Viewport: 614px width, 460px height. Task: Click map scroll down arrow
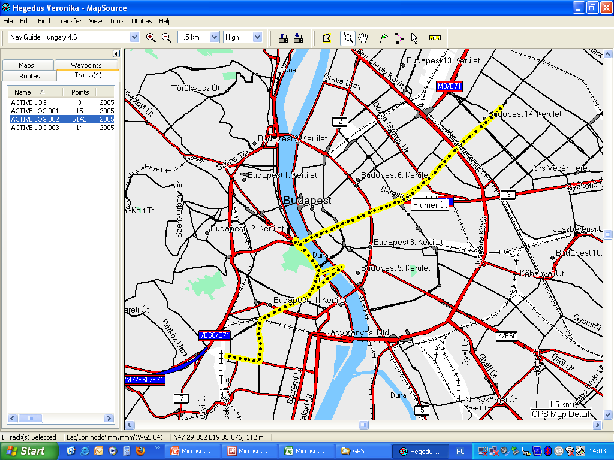[608, 414]
